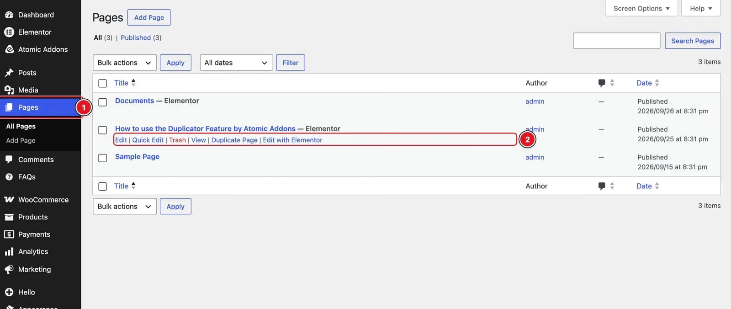Open the Dashboard icon in sidebar
Image resolution: width=731 pixels, height=309 pixels.
point(9,15)
